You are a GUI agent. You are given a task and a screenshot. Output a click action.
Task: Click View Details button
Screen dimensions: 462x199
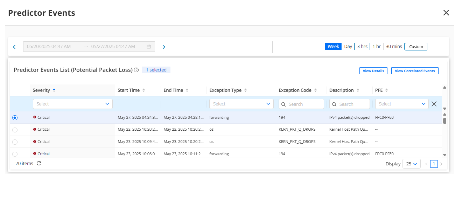pyautogui.click(x=373, y=71)
